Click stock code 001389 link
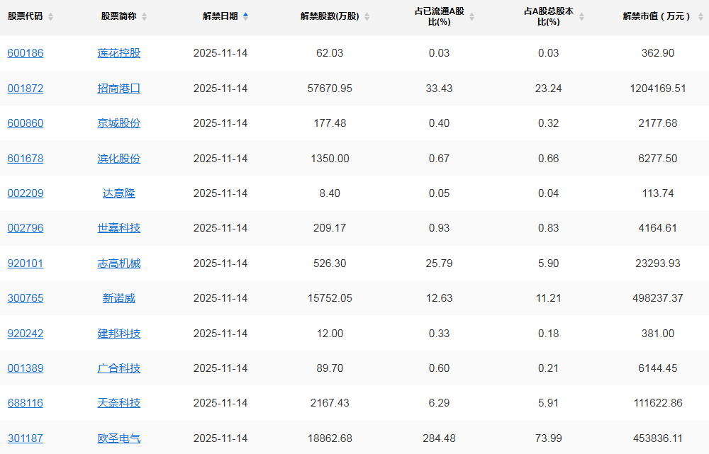 click(x=26, y=368)
